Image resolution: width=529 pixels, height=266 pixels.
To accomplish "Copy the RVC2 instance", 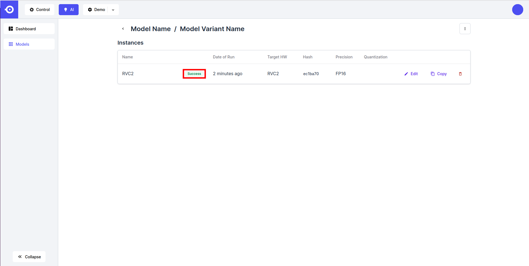I will pos(439,74).
